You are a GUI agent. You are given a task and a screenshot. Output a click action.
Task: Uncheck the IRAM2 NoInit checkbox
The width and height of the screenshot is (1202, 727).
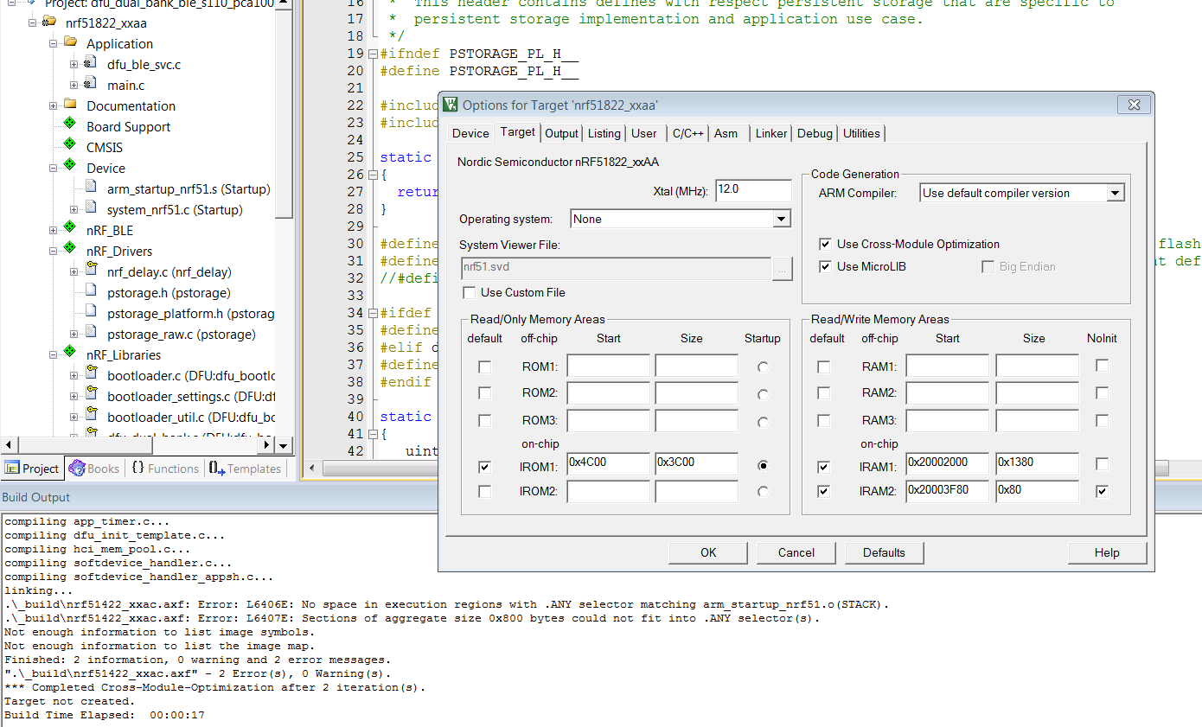pyautogui.click(x=1102, y=491)
